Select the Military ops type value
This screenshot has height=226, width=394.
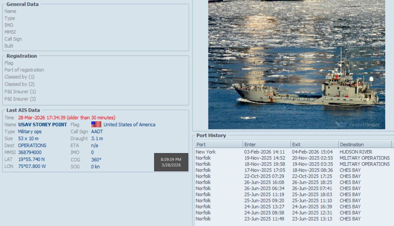point(30,132)
